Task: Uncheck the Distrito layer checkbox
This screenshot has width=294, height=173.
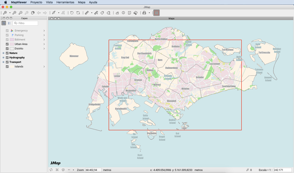Action: (x=7, y=48)
